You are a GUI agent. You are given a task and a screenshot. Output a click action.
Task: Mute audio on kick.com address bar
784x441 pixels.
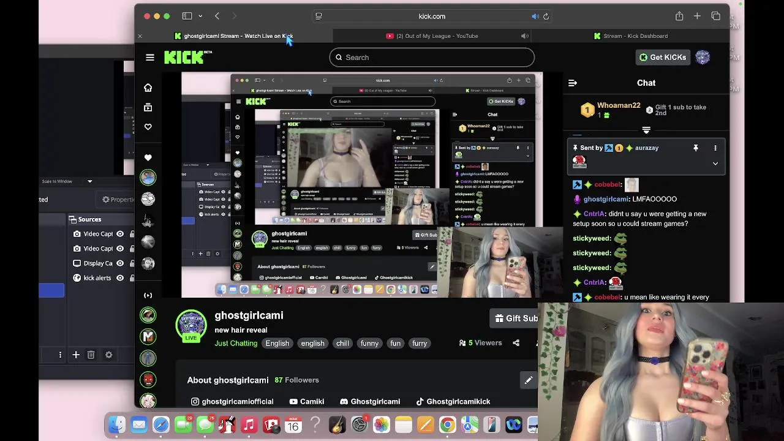pyautogui.click(x=535, y=17)
